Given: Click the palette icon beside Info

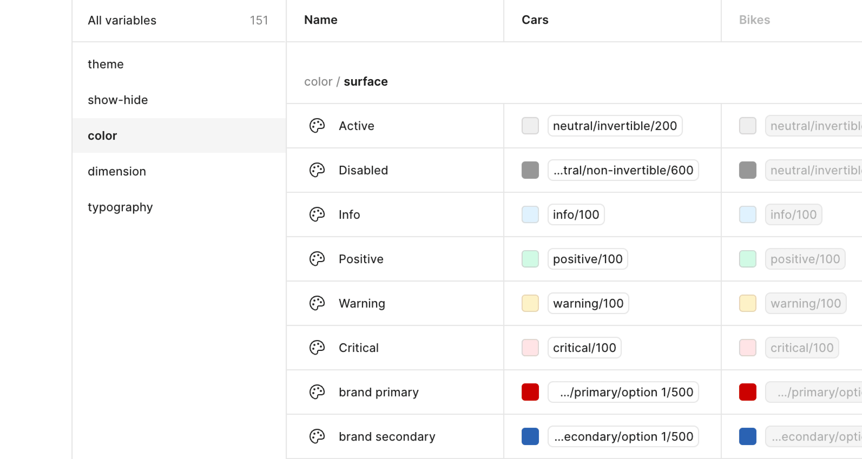Looking at the screenshot, I should [316, 214].
